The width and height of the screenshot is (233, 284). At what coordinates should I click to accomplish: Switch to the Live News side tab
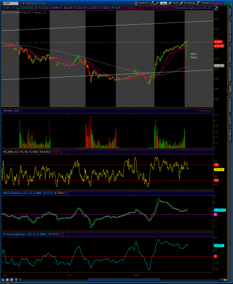point(230,135)
